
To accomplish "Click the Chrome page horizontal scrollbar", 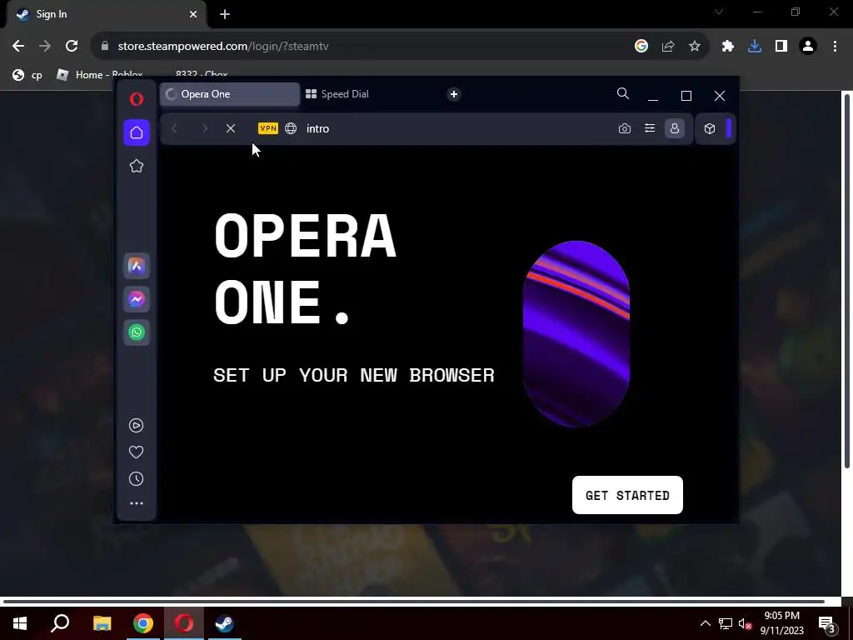I will point(413,602).
